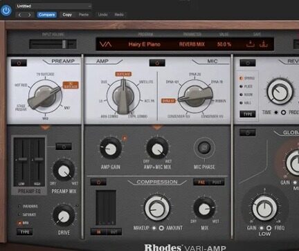Click the Compare button

pos(46,15)
